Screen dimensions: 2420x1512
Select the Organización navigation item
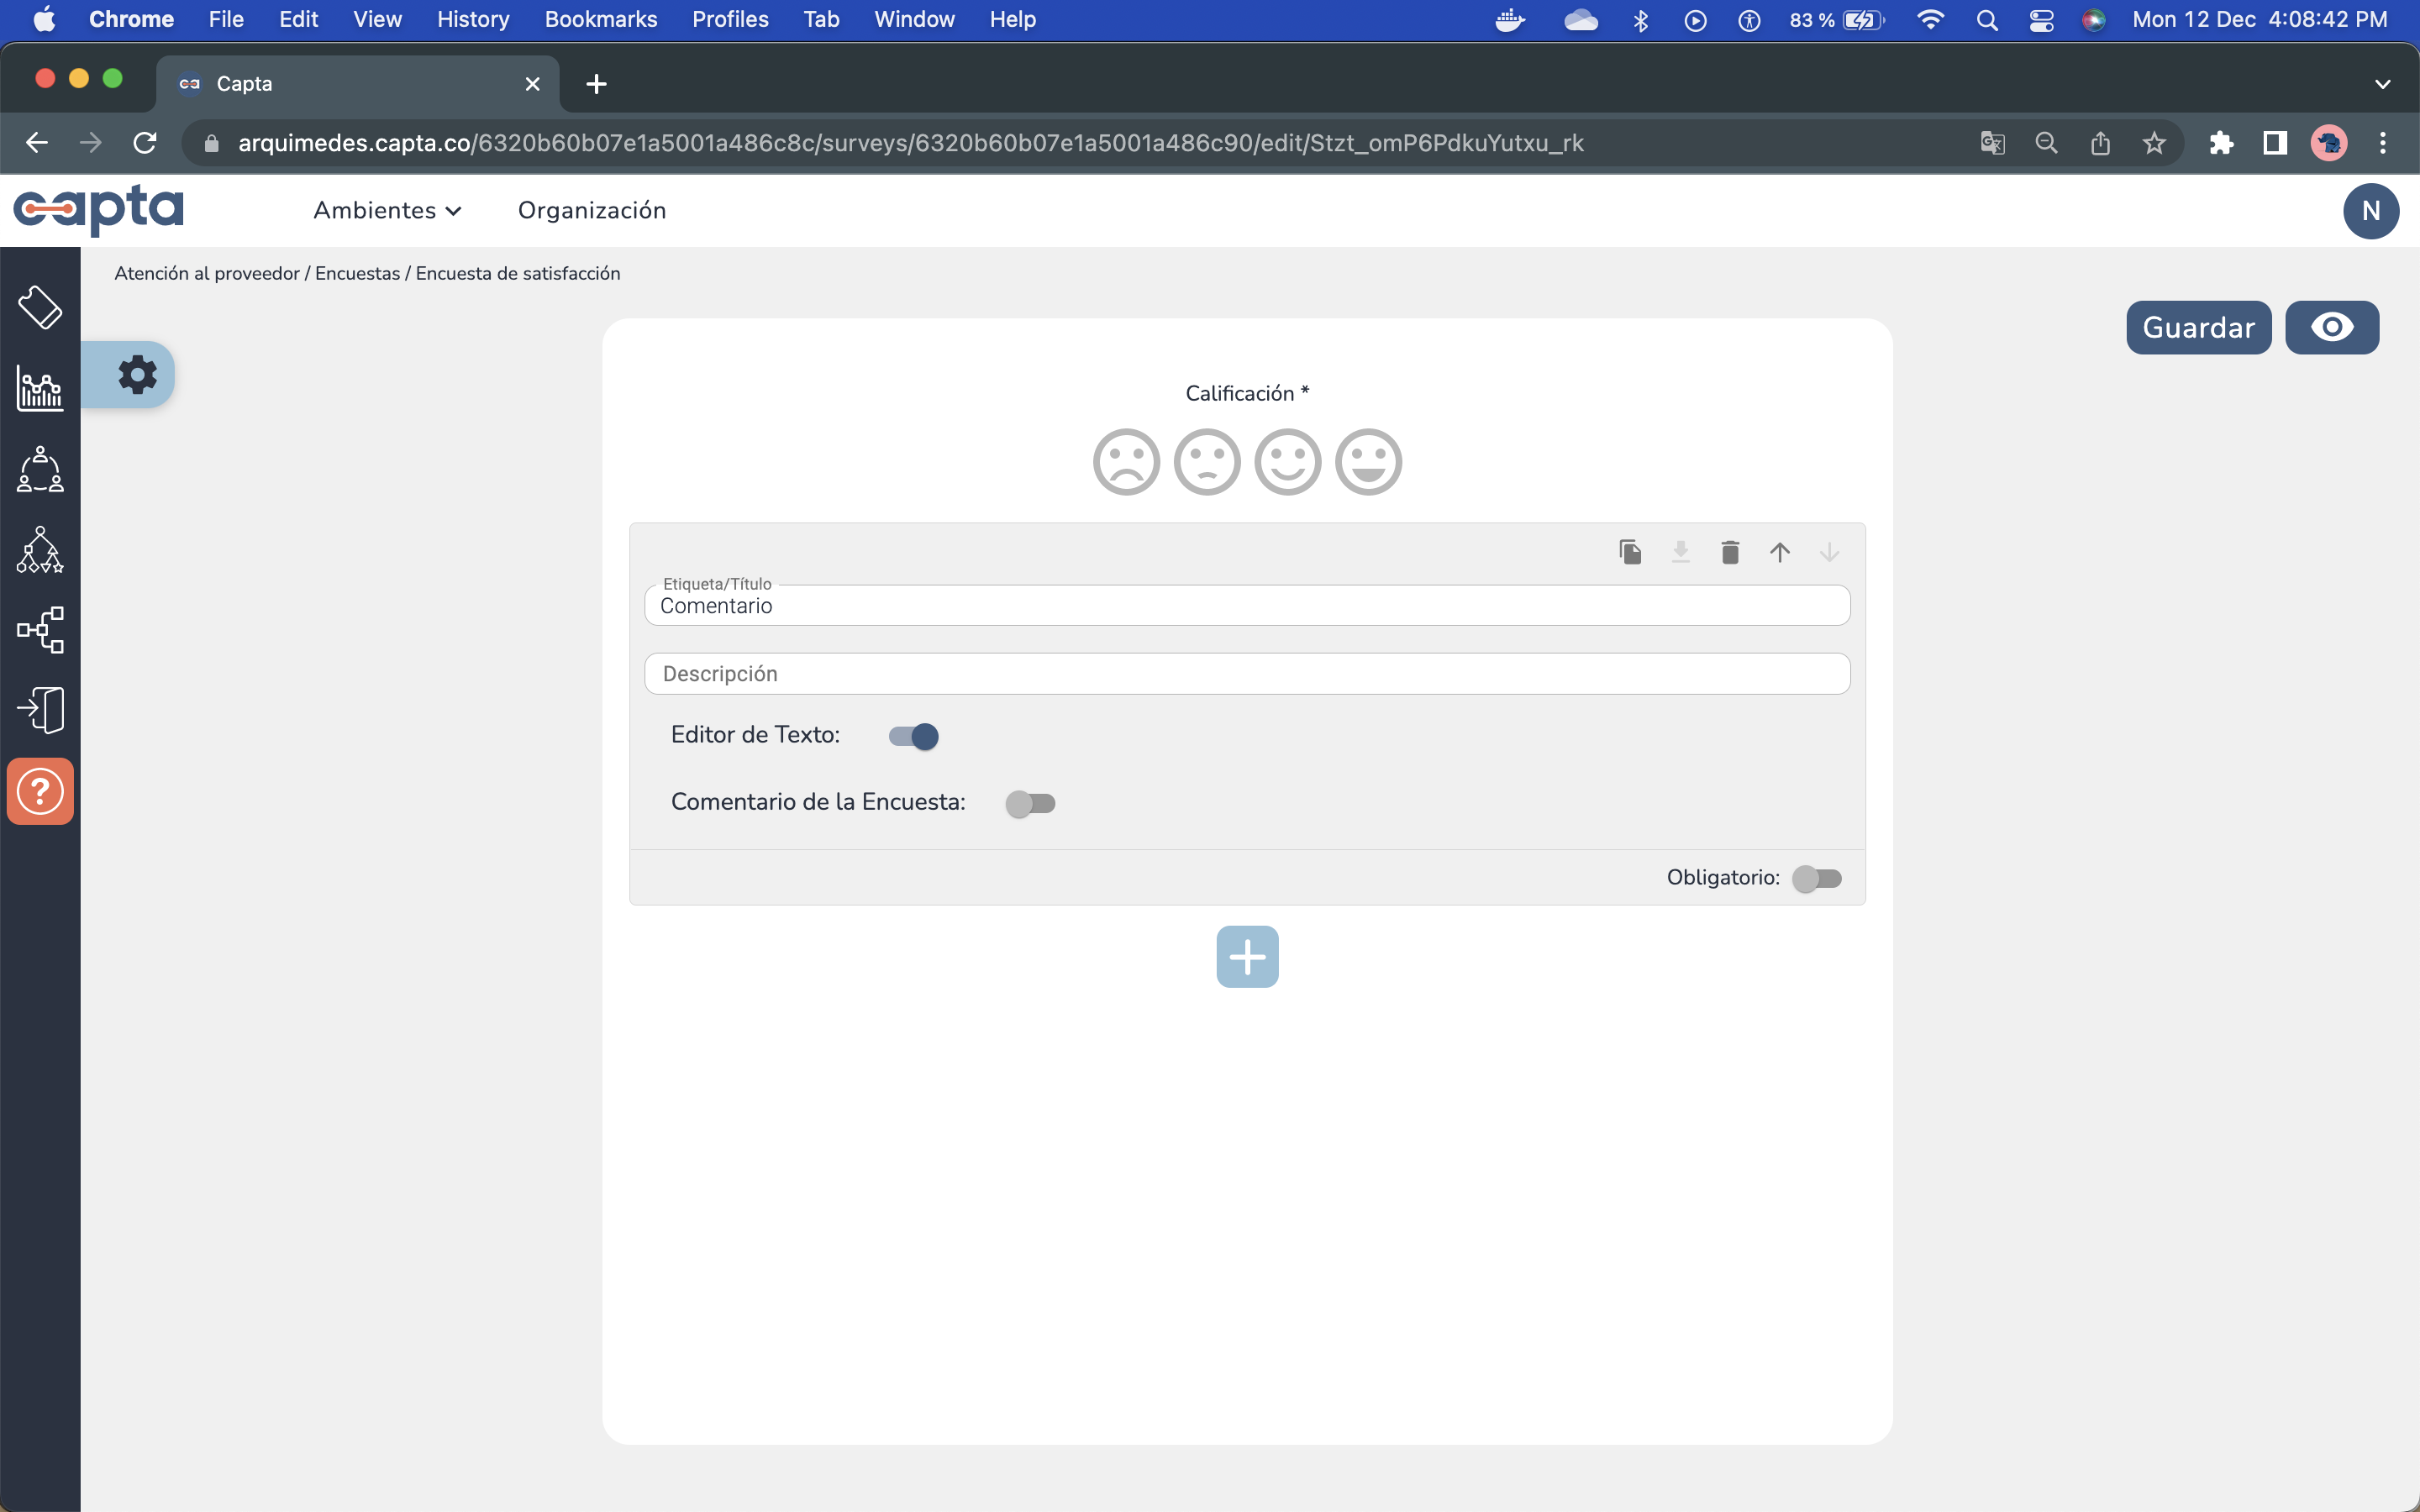tap(592, 210)
